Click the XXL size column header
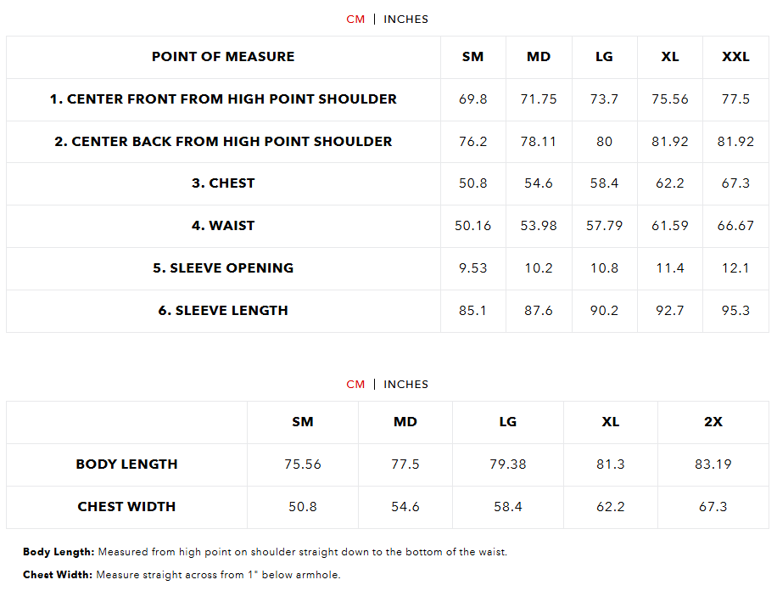 pyautogui.click(x=735, y=57)
